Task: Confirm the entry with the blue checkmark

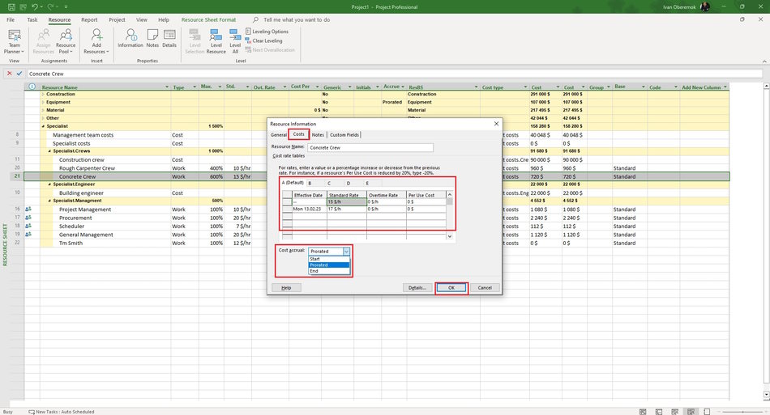Action: click(19, 74)
